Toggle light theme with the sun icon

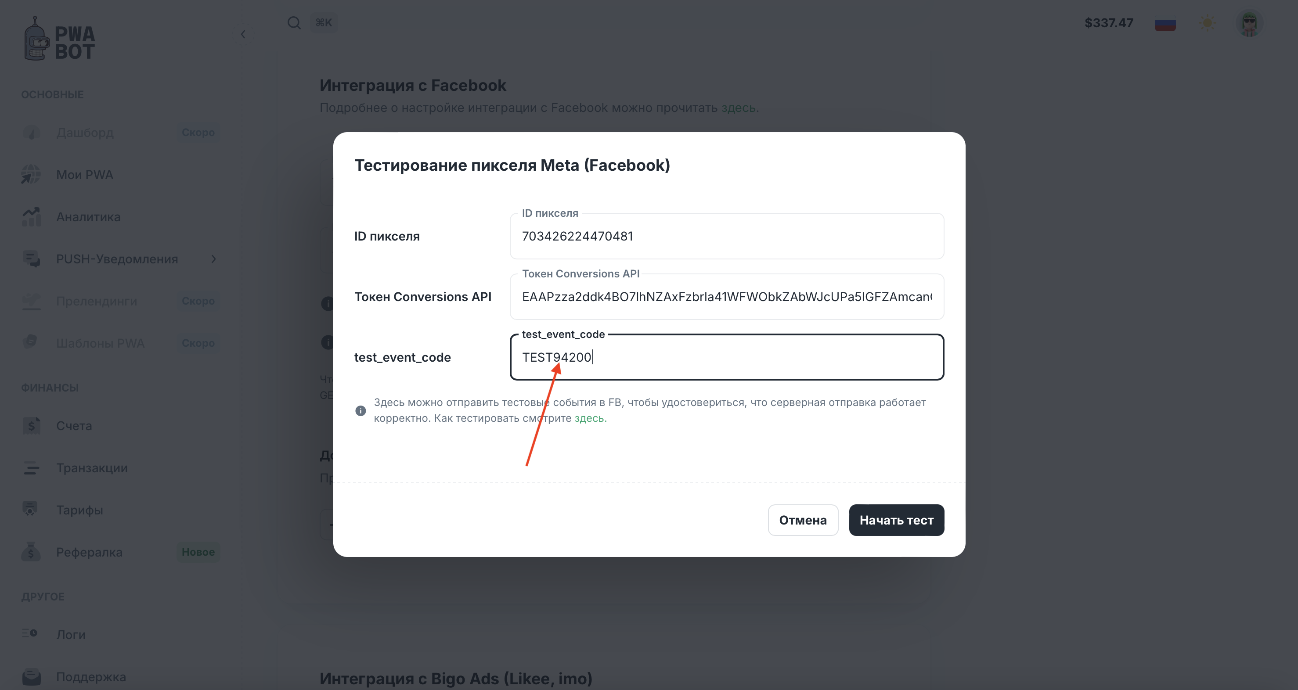point(1207,23)
